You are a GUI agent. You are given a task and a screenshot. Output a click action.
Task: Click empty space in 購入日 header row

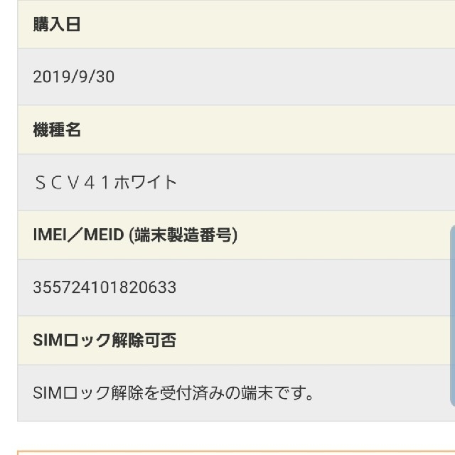(261, 24)
